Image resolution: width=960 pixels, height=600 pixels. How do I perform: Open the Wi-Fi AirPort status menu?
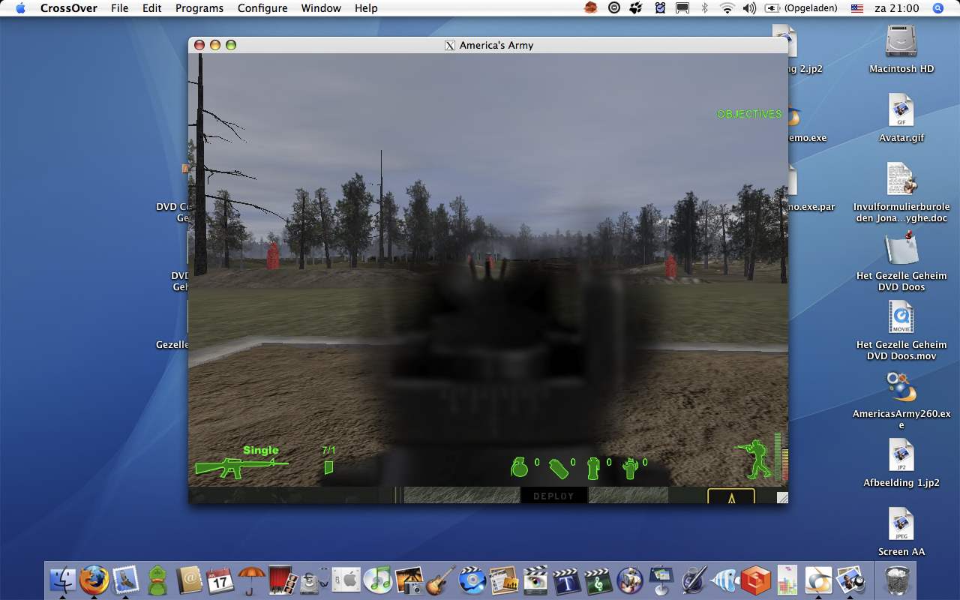(727, 8)
